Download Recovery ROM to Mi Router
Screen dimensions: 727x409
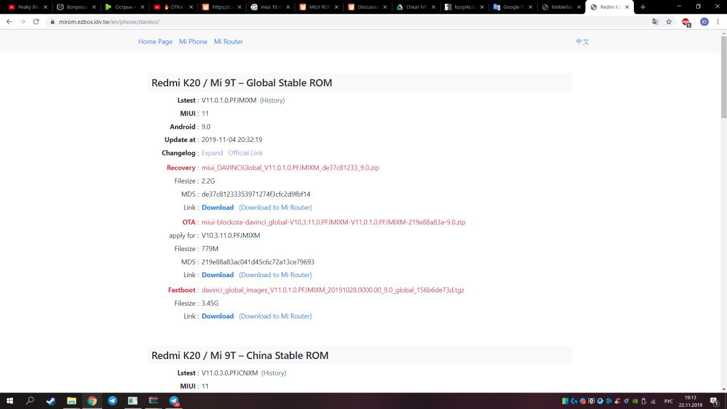(x=275, y=207)
